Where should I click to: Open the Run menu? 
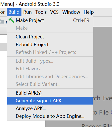(x=27, y=12)
